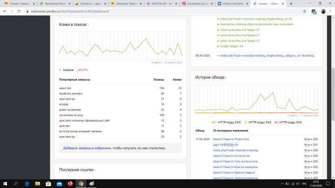
Task: Switch to 'Фрилансер Витал' tab
Action: (55, 4)
